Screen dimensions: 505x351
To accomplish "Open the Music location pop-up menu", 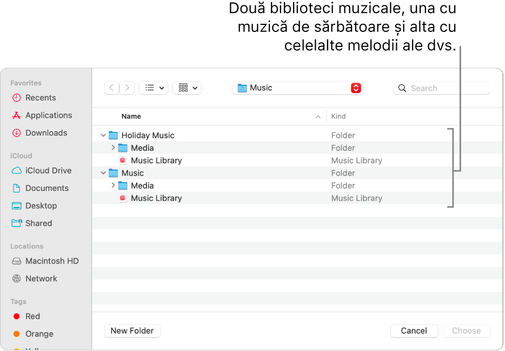I will 297,88.
